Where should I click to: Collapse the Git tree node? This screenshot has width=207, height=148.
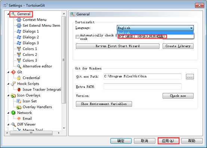click(x=8, y=72)
